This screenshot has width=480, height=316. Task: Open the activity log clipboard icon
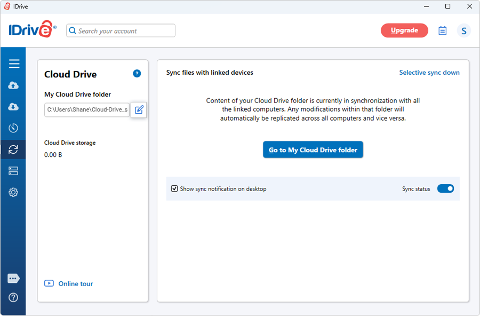pos(442,30)
